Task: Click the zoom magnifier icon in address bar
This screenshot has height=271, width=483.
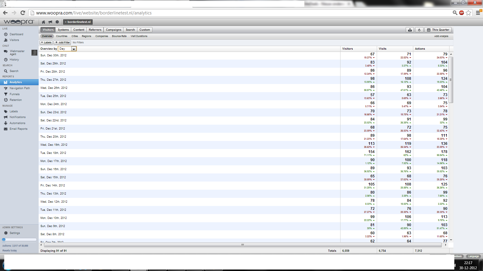Action: point(455,13)
